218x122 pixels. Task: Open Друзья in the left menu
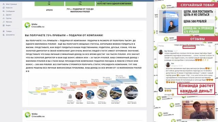coord(9,15)
